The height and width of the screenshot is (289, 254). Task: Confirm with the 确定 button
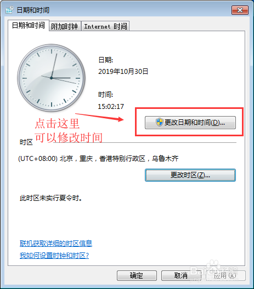point(137,275)
